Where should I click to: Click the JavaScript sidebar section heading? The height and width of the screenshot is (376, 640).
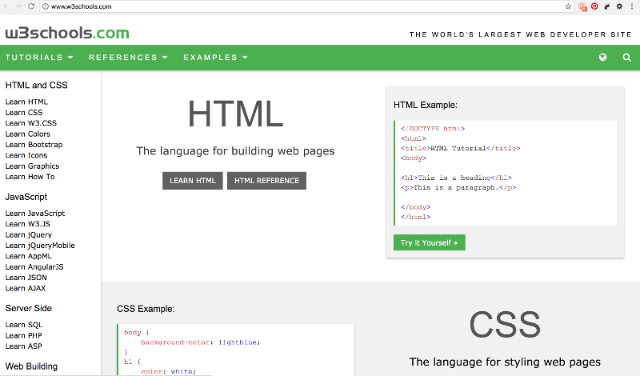(x=26, y=197)
